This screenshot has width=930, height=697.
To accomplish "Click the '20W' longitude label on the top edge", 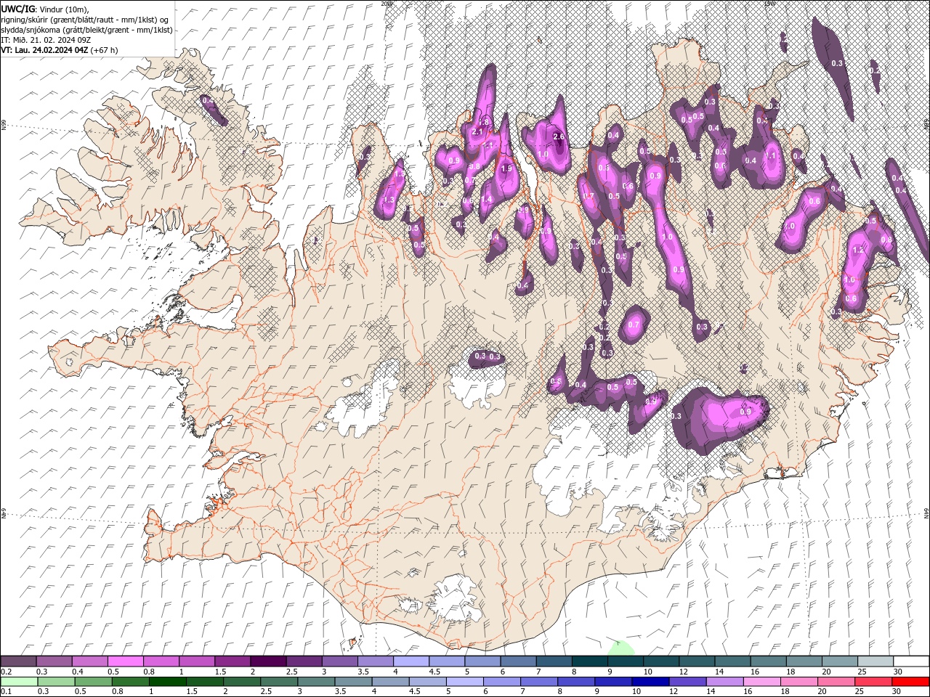I will [x=387, y=4].
